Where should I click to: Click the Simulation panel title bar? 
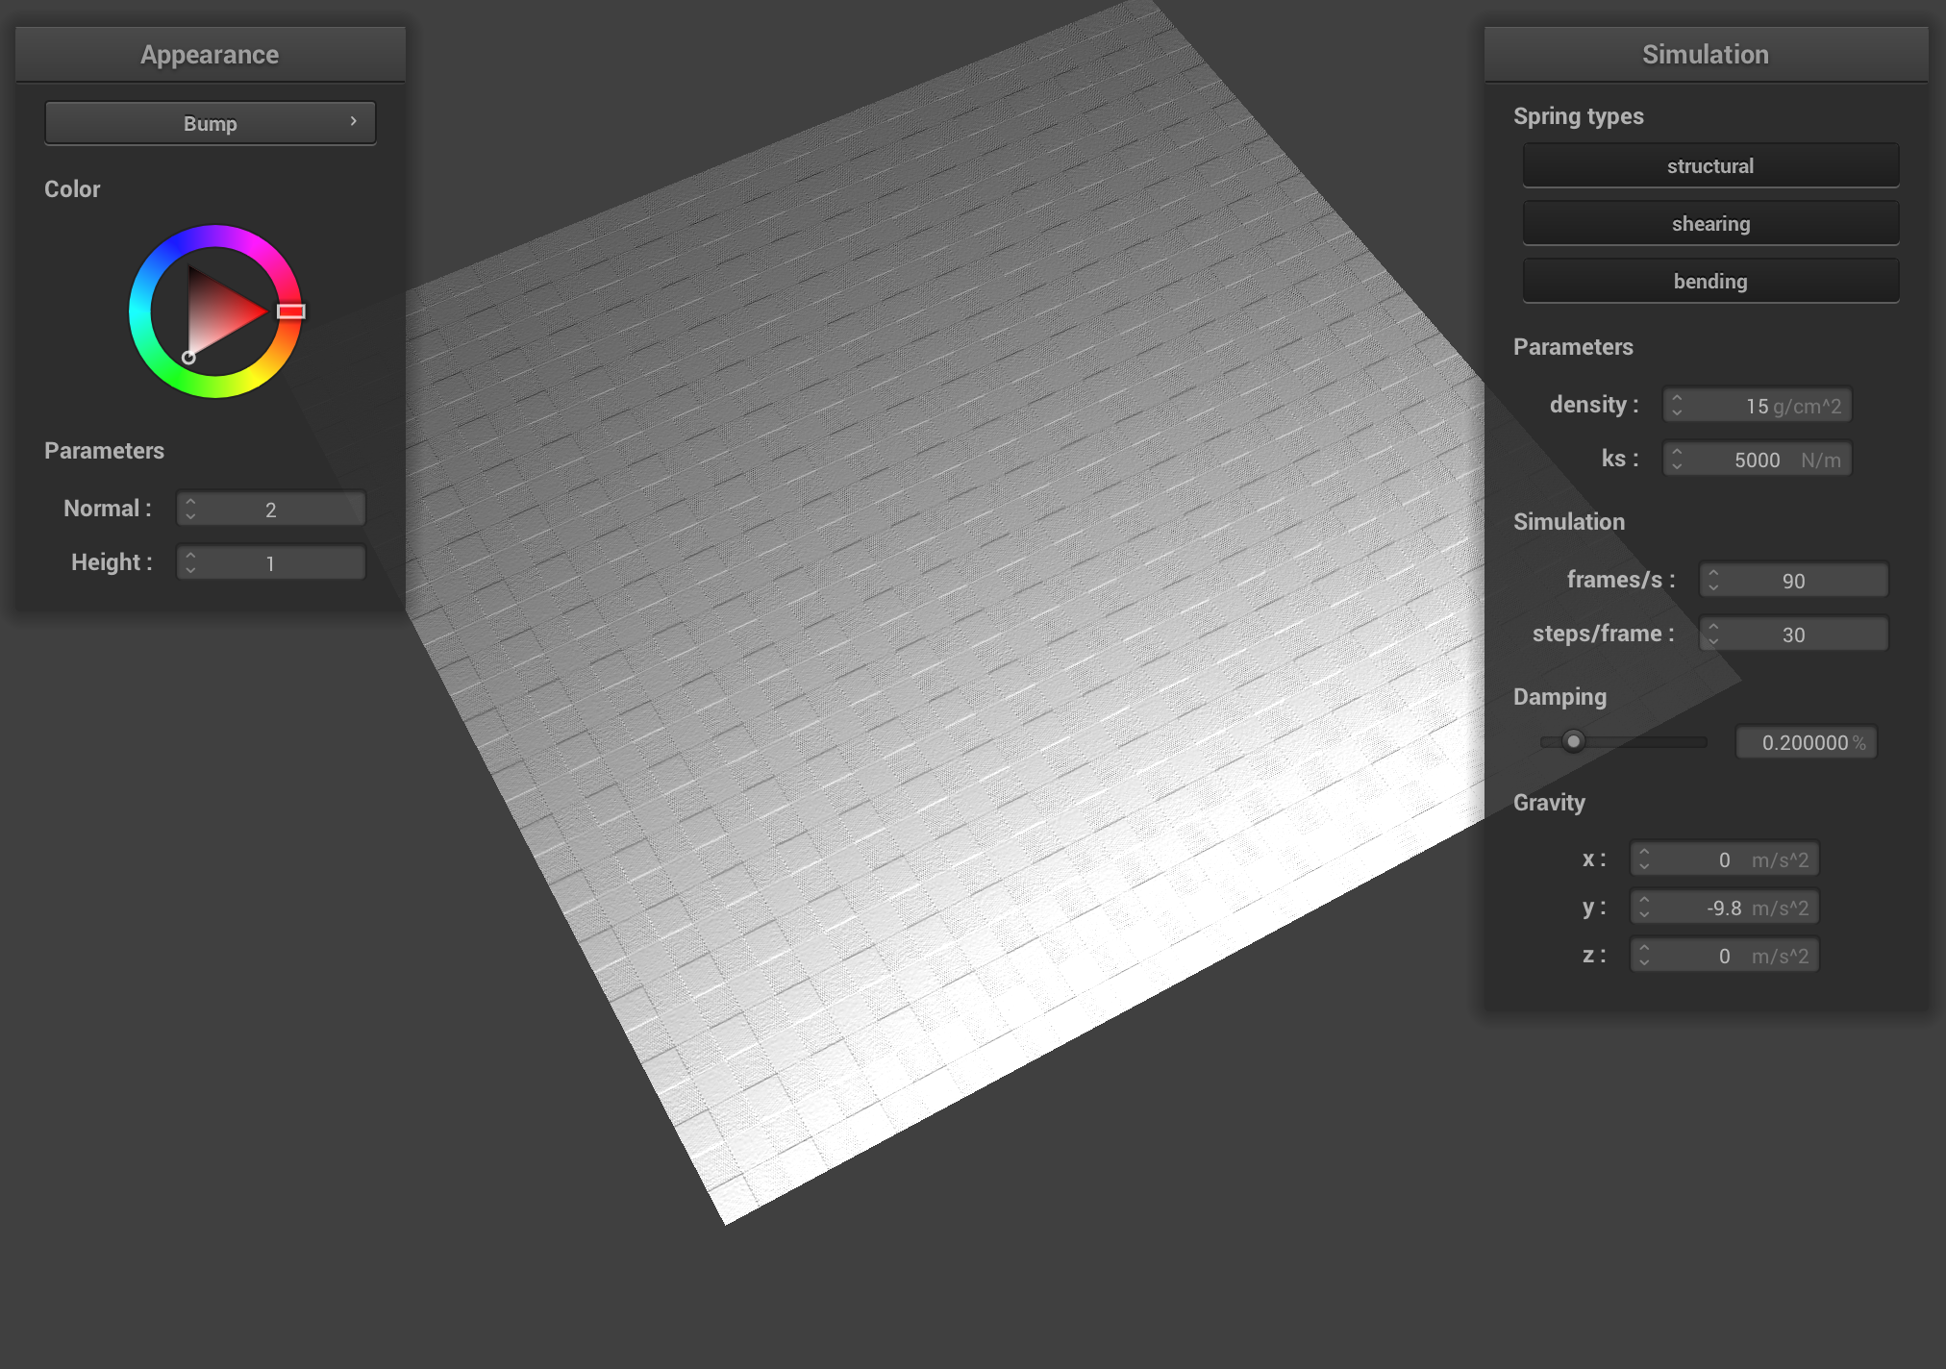(x=1705, y=54)
